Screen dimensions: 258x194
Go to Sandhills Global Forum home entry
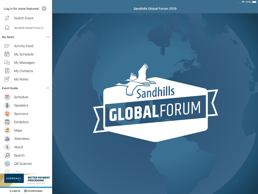click(26, 28)
